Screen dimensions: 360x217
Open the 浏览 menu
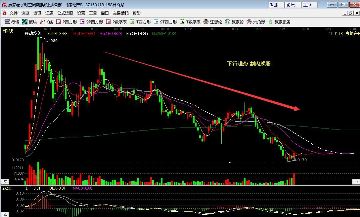(x=25, y=13)
